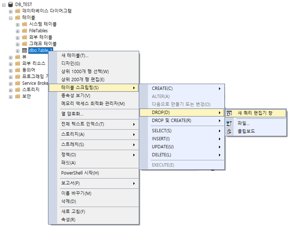Expand the 보안 node

click(11, 97)
